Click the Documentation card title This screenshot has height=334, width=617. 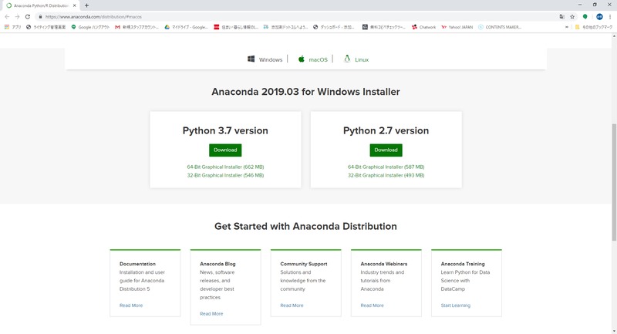137,264
